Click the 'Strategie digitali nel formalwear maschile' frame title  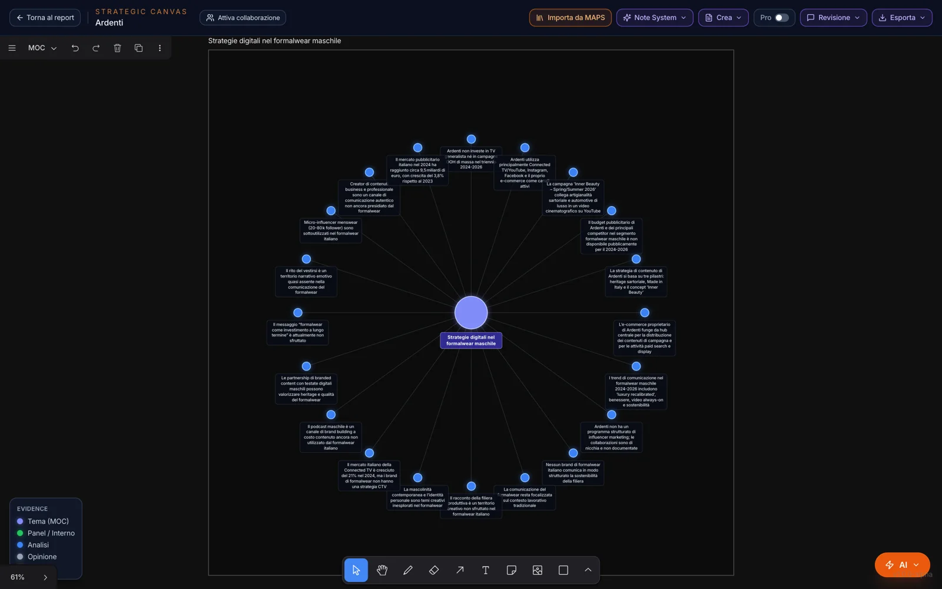tap(274, 41)
